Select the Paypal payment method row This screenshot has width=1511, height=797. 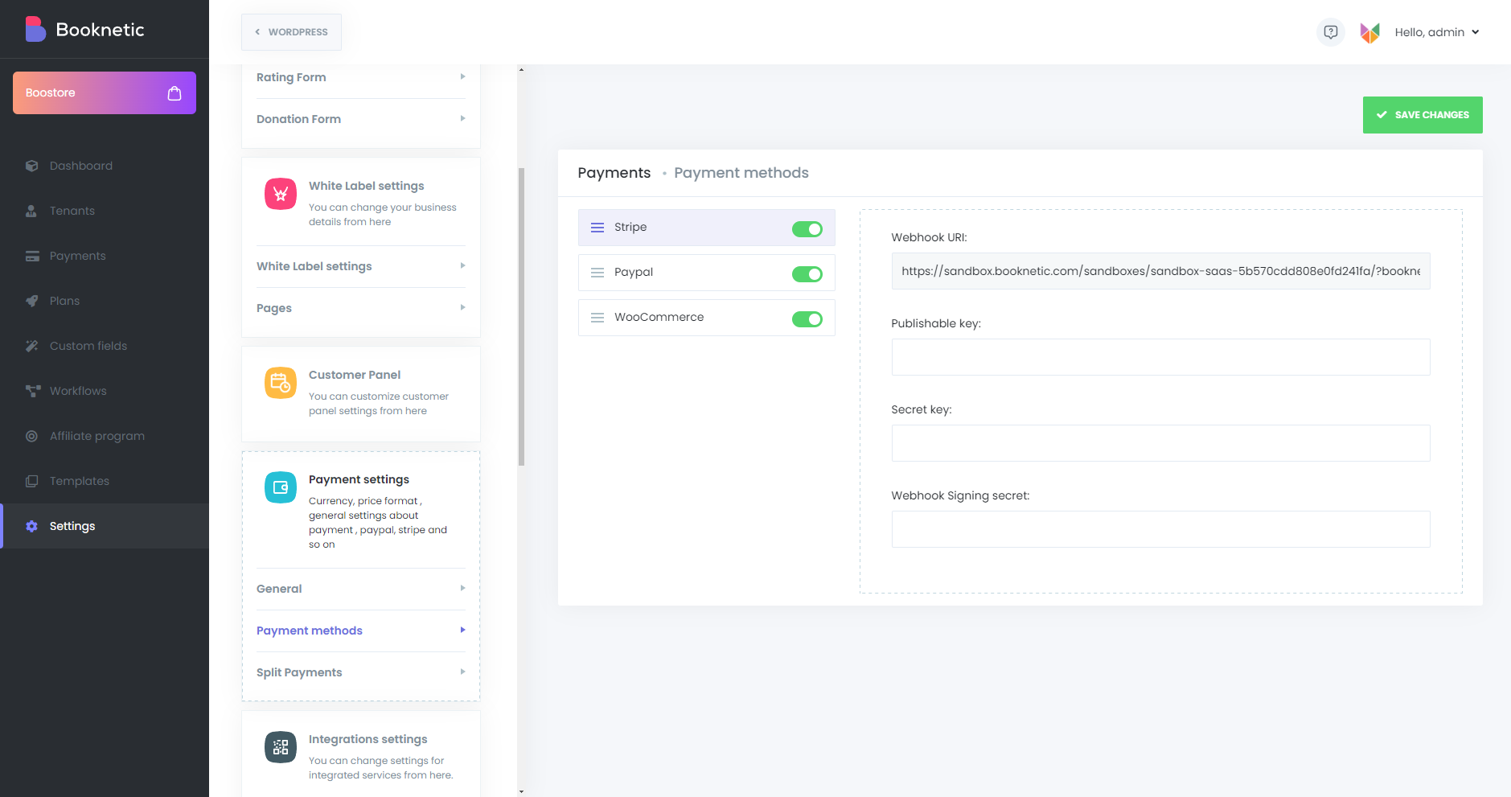coord(706,273)
